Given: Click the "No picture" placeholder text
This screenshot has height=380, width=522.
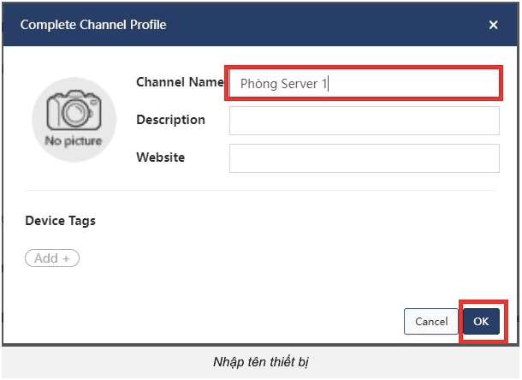Looking at the screenshot, I should coord(73,141).
